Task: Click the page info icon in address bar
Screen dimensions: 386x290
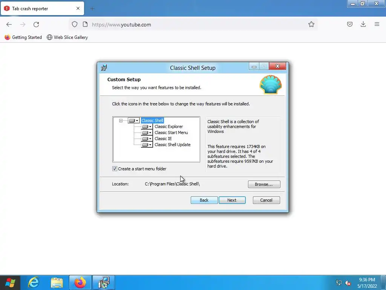Action: click(85, 25)
